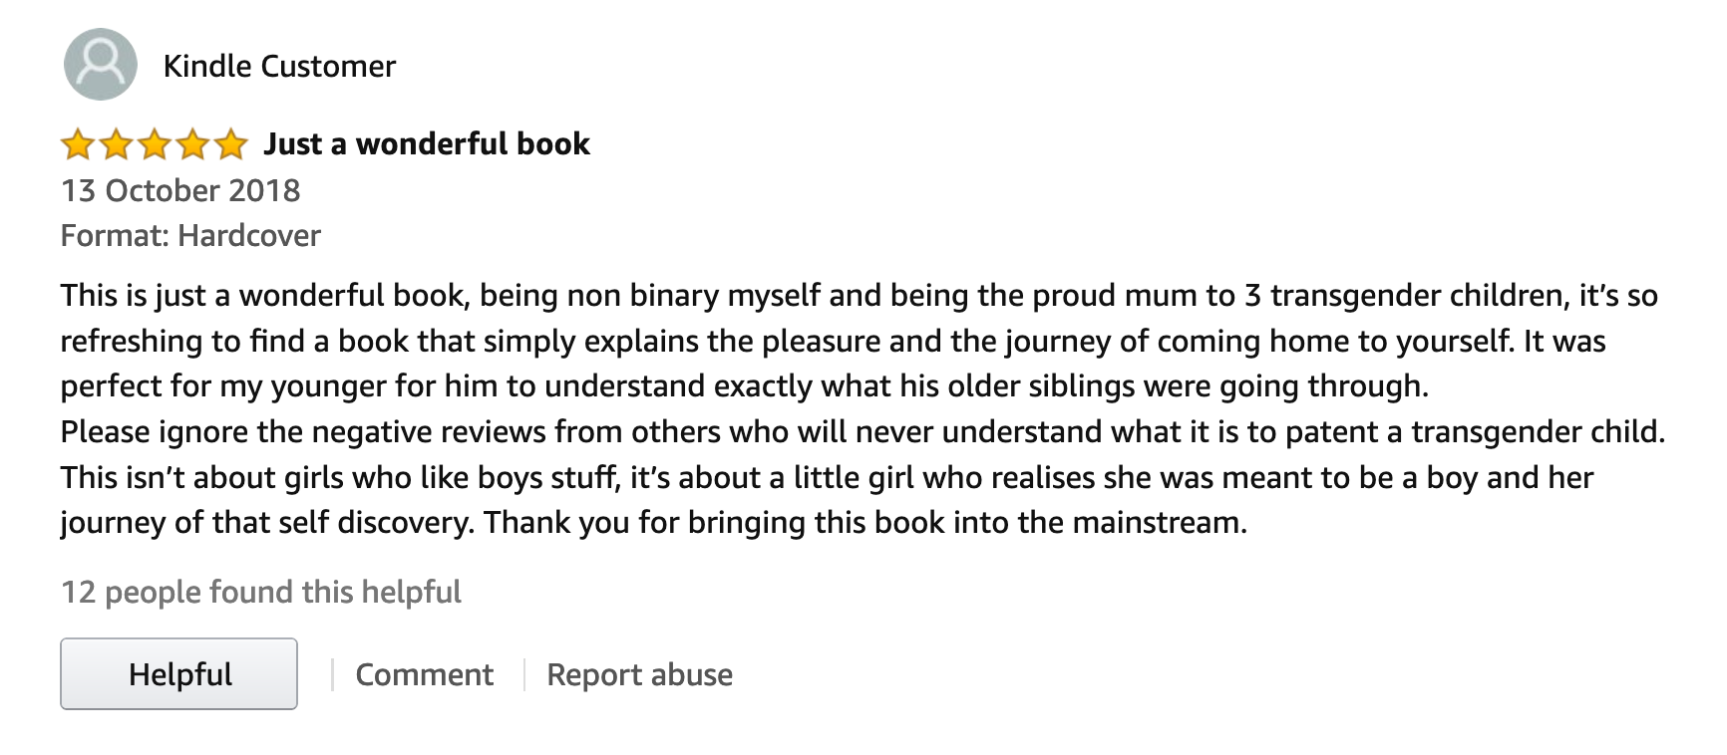This screenshot has width=1727, height=755.
Task: Click the fifth gold rating star
Action: pos(230,145)
